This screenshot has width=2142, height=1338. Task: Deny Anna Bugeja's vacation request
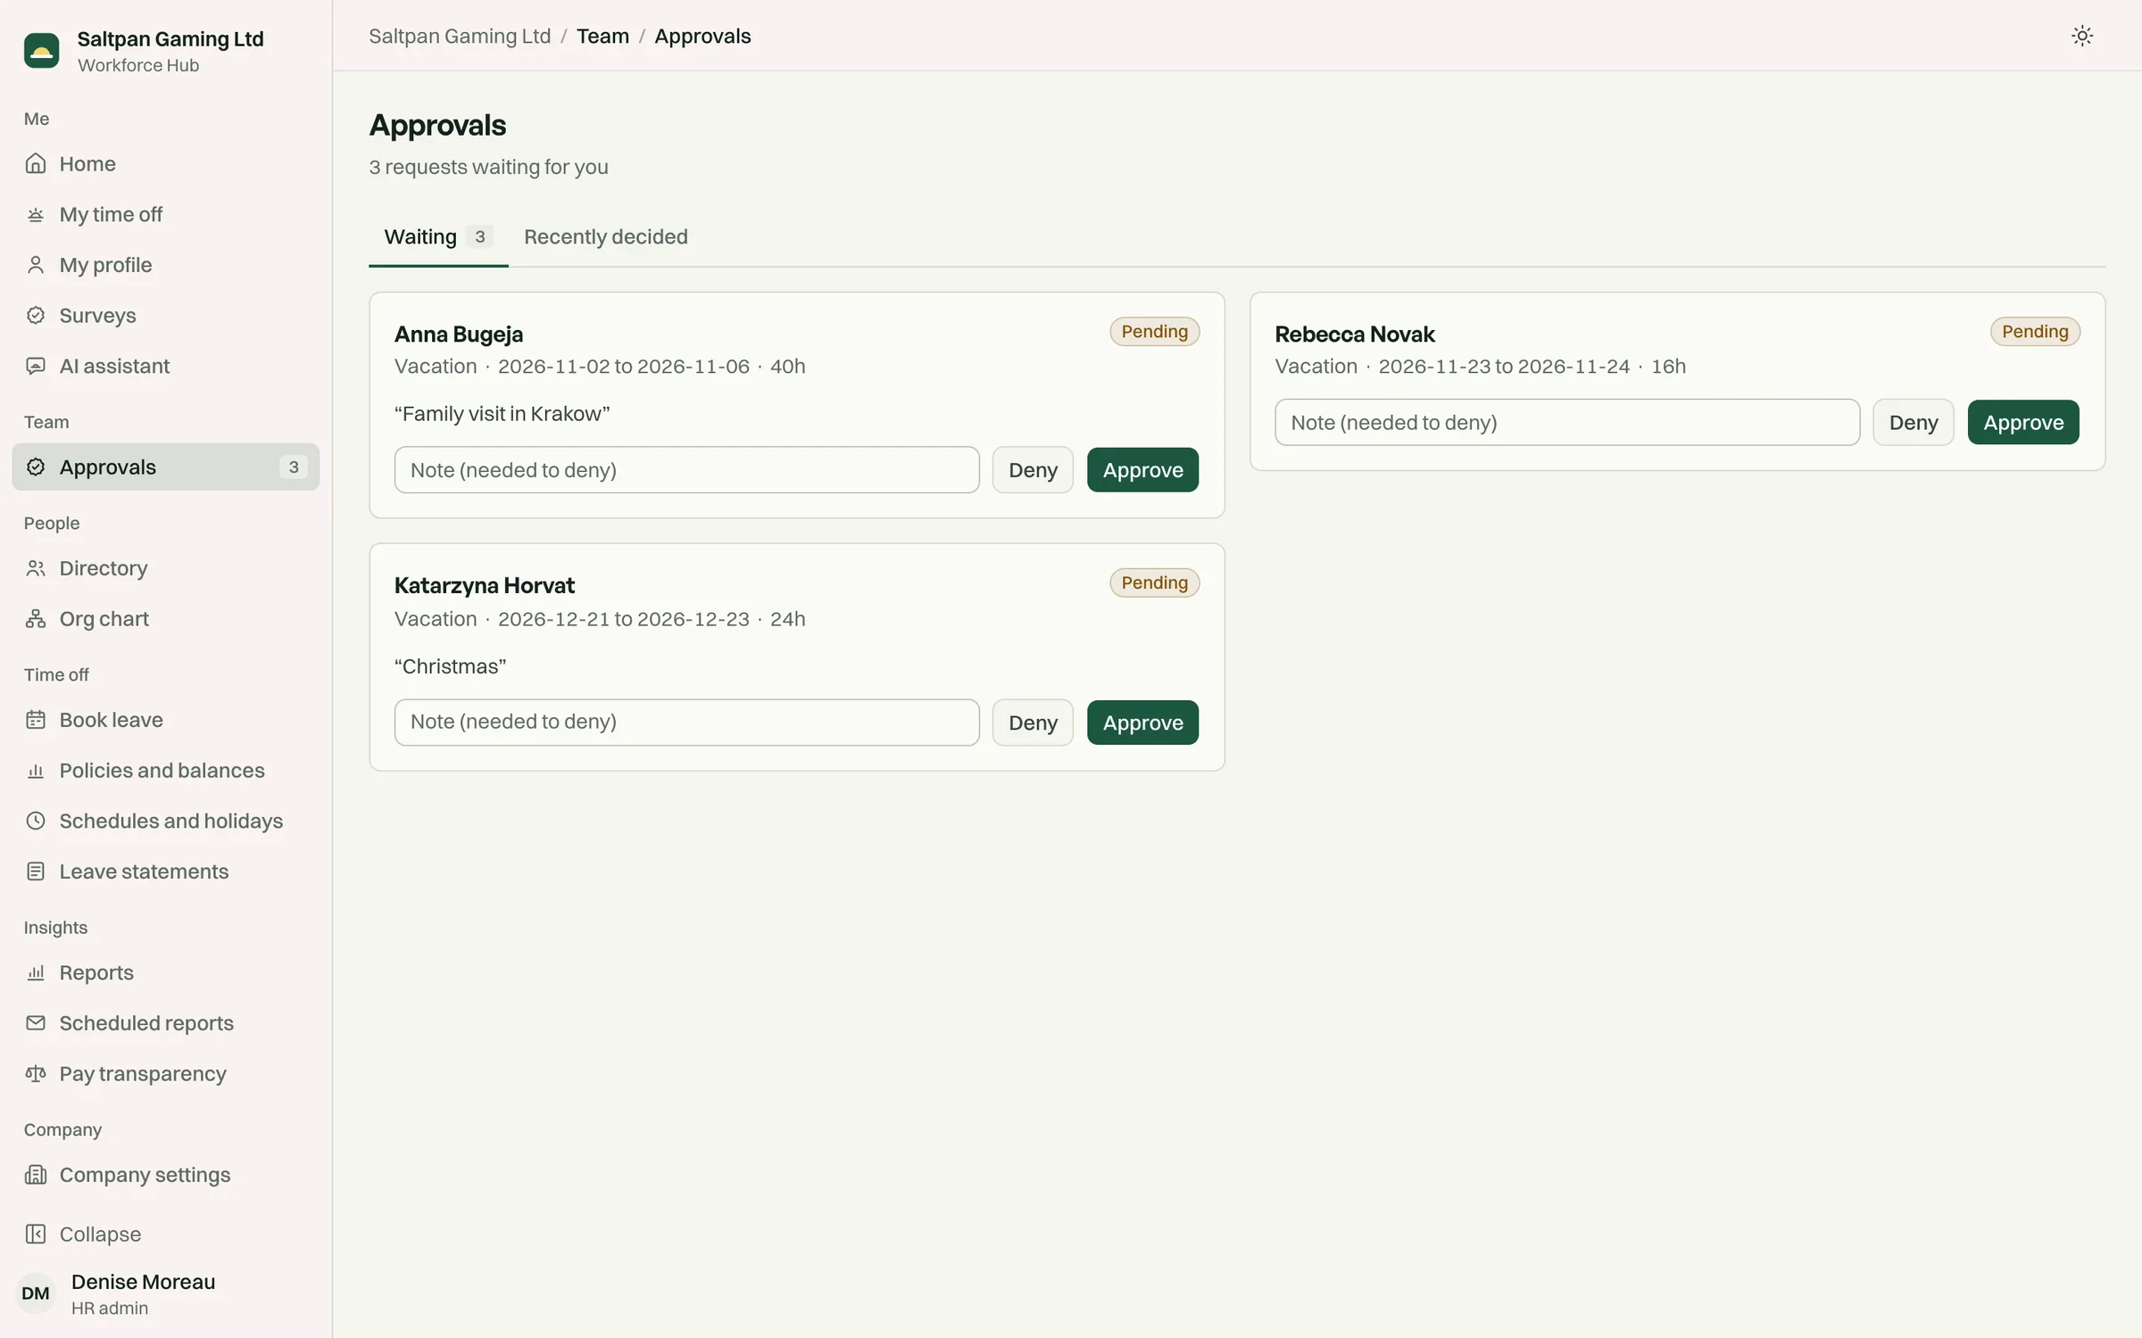point(1033,470)
